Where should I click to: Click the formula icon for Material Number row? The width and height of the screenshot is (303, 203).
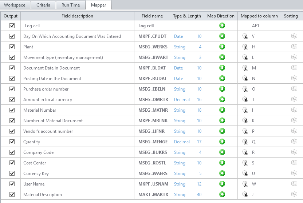click(245, 110)
